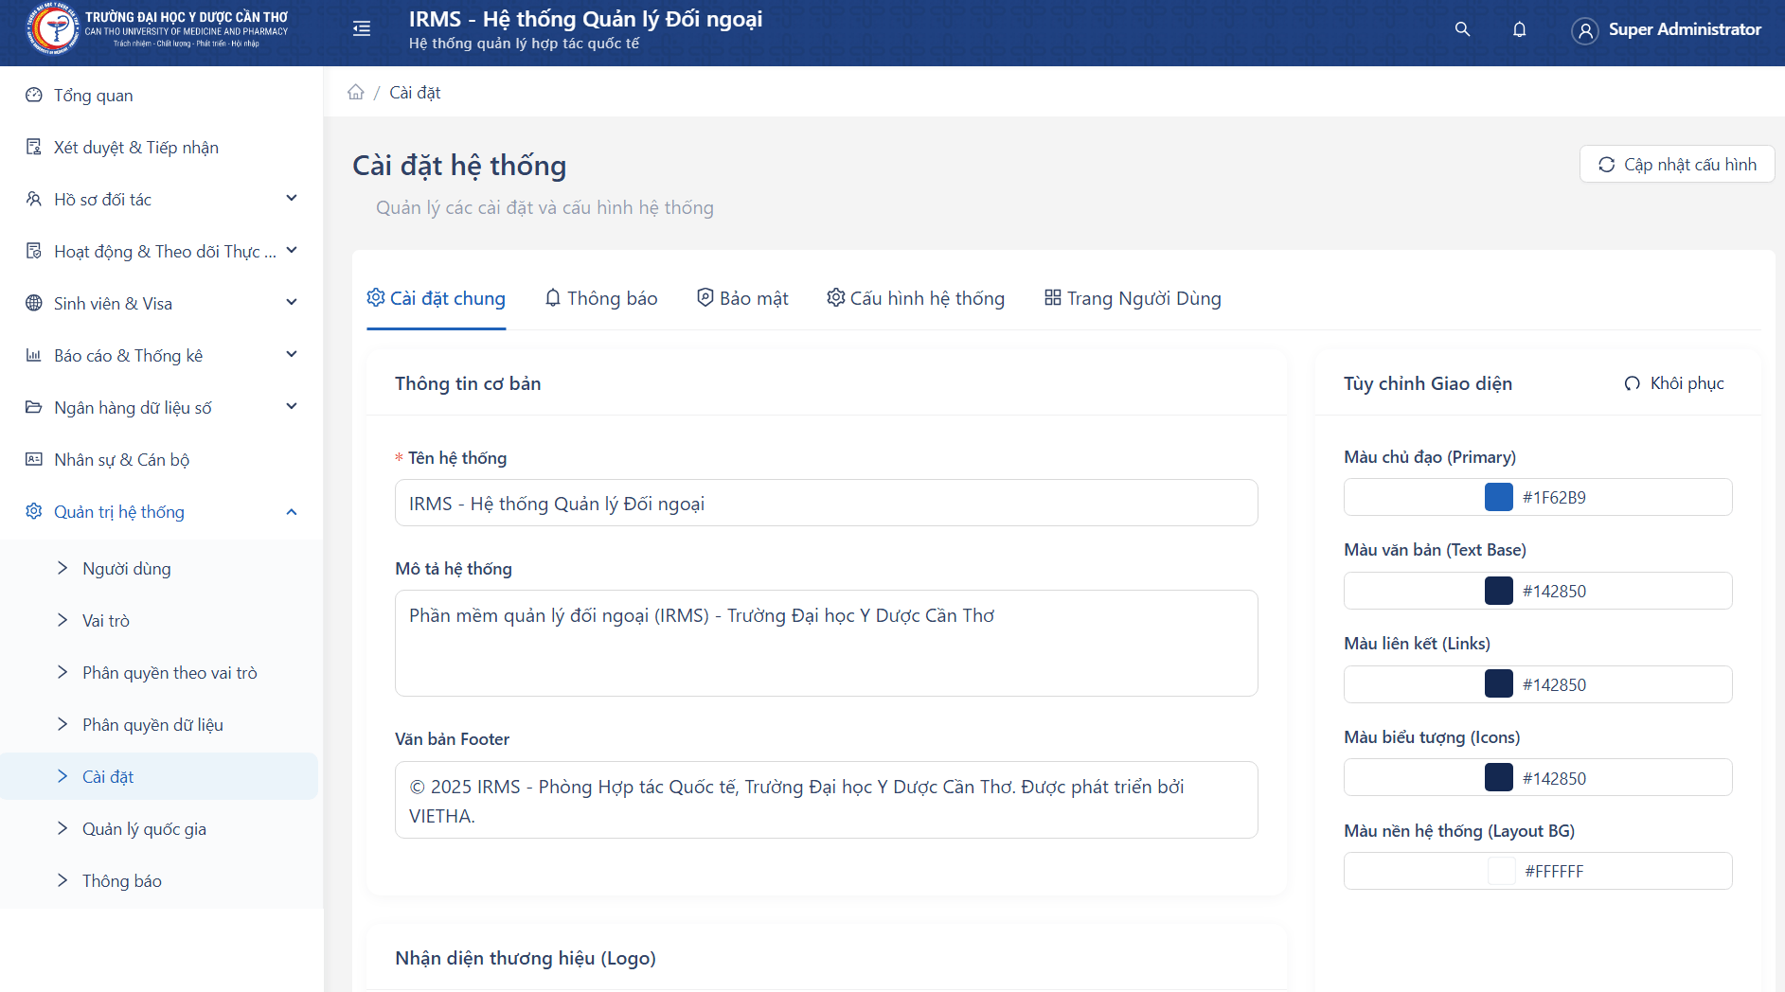Viewport: 1785px width, 992px height.
Task: Click the Nhân sự & Cán bộ icon
Action: [x=34, y=460]
